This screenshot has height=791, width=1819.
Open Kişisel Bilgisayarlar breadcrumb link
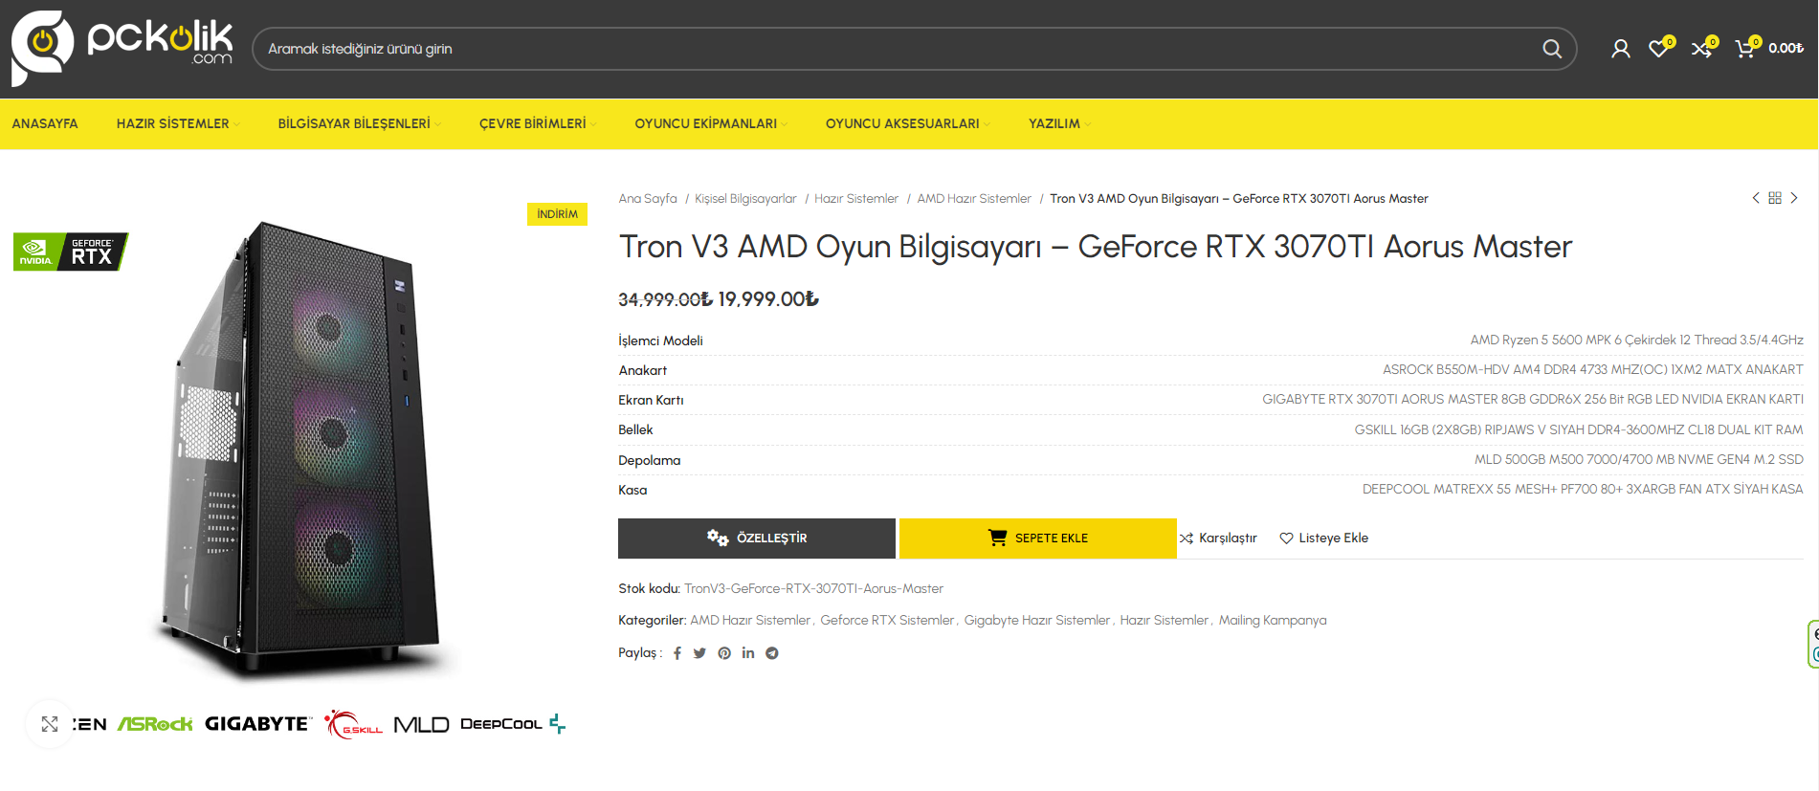point(745,199)
